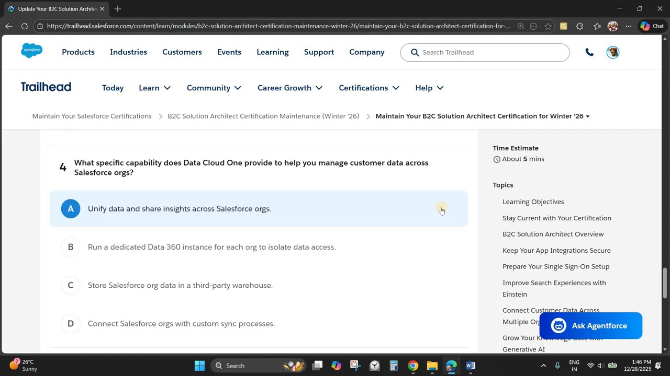The image size is (670, 376).
Task: Click the Windows taskbar Search box
Action: [x=258, y=366]
